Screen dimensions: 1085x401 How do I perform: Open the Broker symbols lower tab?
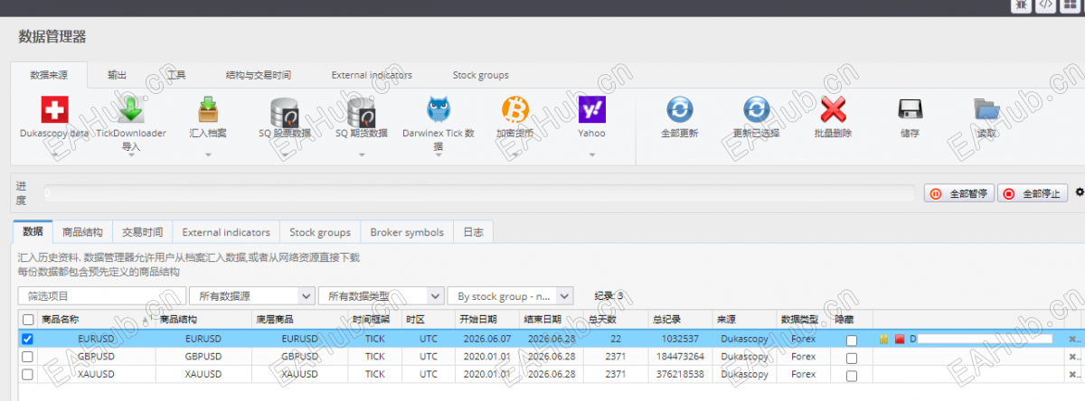tap(407, 232)
